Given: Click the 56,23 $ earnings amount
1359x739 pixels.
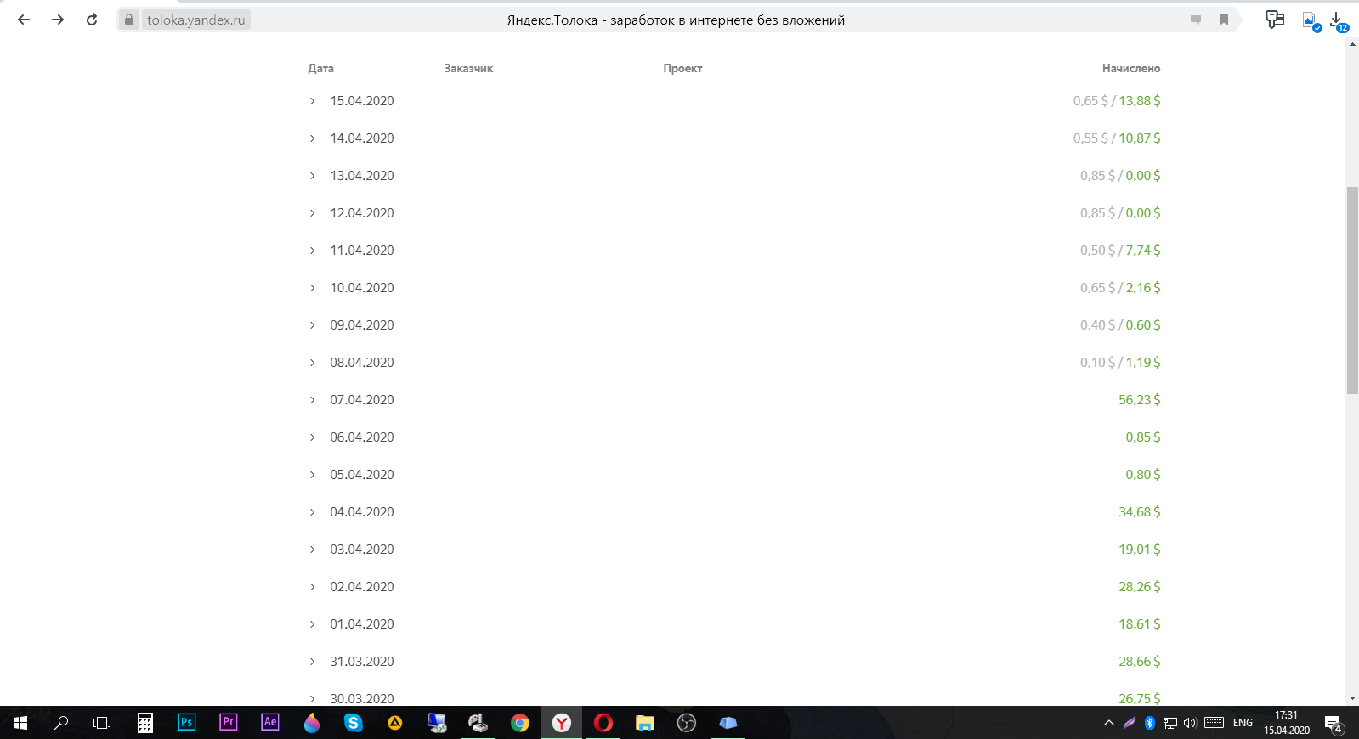Looking at the screenshot, I should pyautogui.click(x=1139, y=400).
